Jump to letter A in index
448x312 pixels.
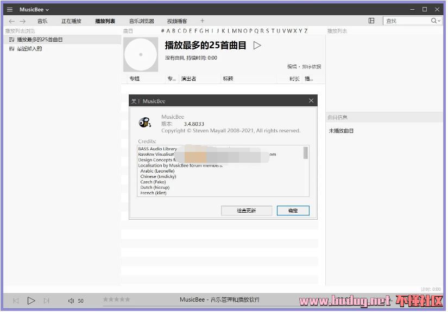(x=168, y=31)
